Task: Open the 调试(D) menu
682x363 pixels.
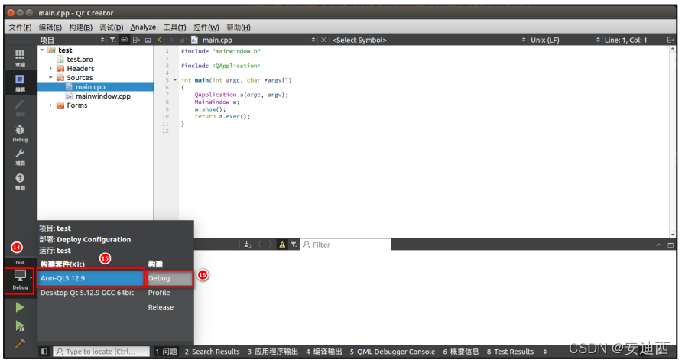Action: tap(112, 28)
